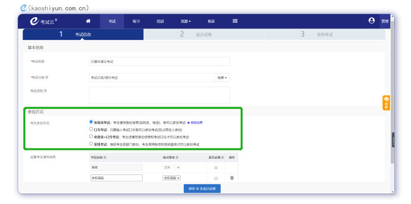The image size is (411, 204).
Task: Click 保存 & 去设计试卷 button
Action: point(202,189)
